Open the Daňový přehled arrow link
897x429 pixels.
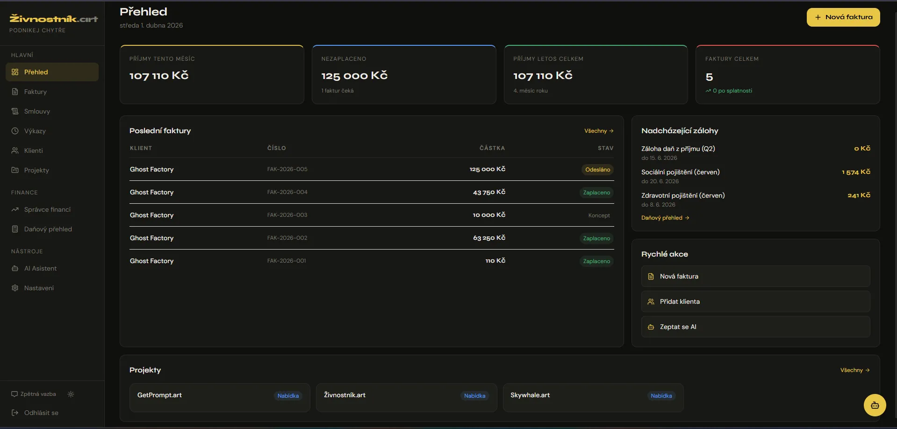click(665, 217)
